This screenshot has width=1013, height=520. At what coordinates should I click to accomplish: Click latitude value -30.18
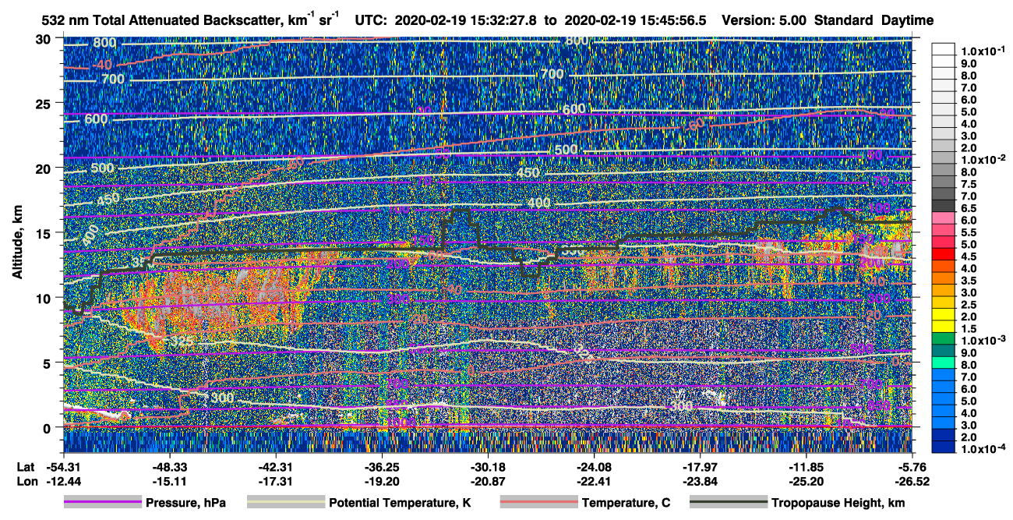(x=487, y=467)
